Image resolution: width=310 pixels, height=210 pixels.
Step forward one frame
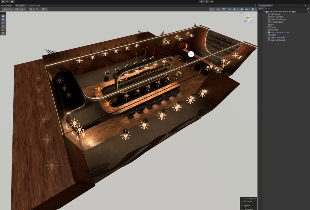tap(212, 2)
